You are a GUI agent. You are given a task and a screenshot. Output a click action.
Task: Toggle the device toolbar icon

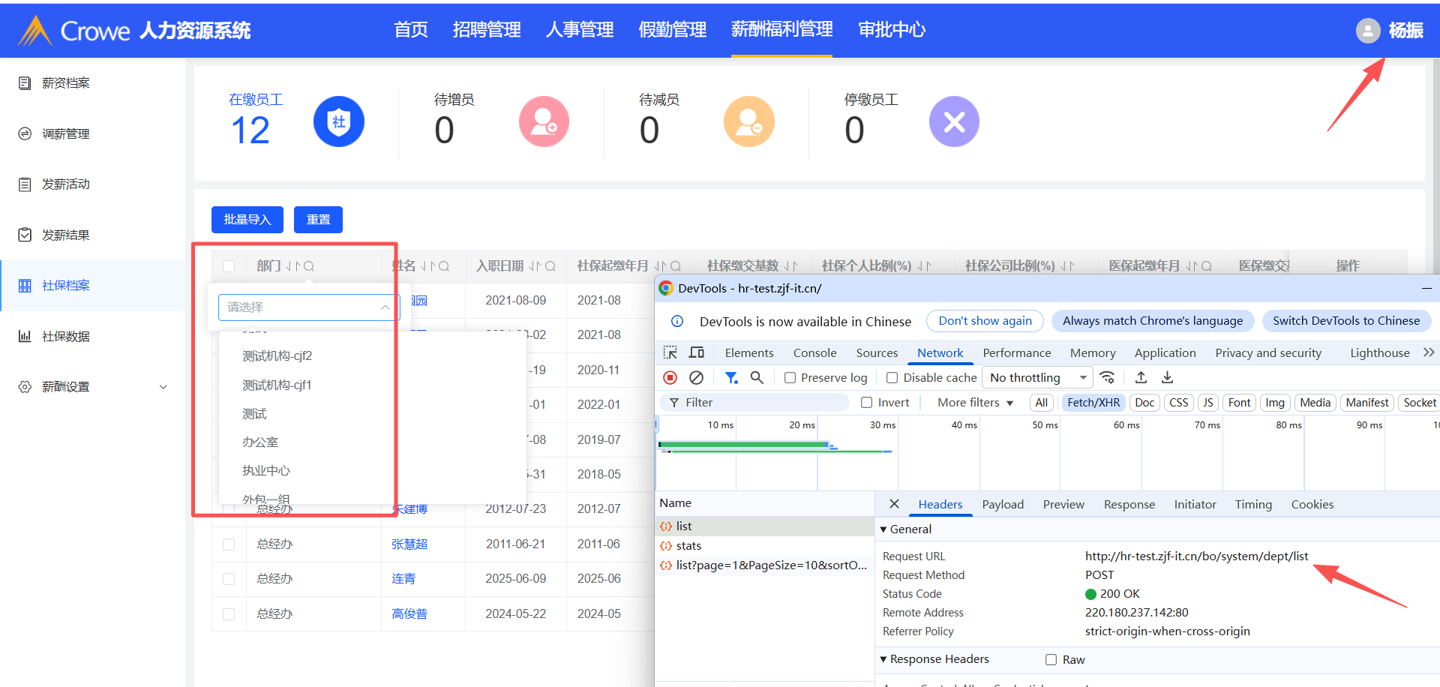point(697,353)
